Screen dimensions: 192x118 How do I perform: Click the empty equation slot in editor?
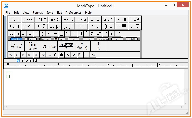click(x=8, y=75)
